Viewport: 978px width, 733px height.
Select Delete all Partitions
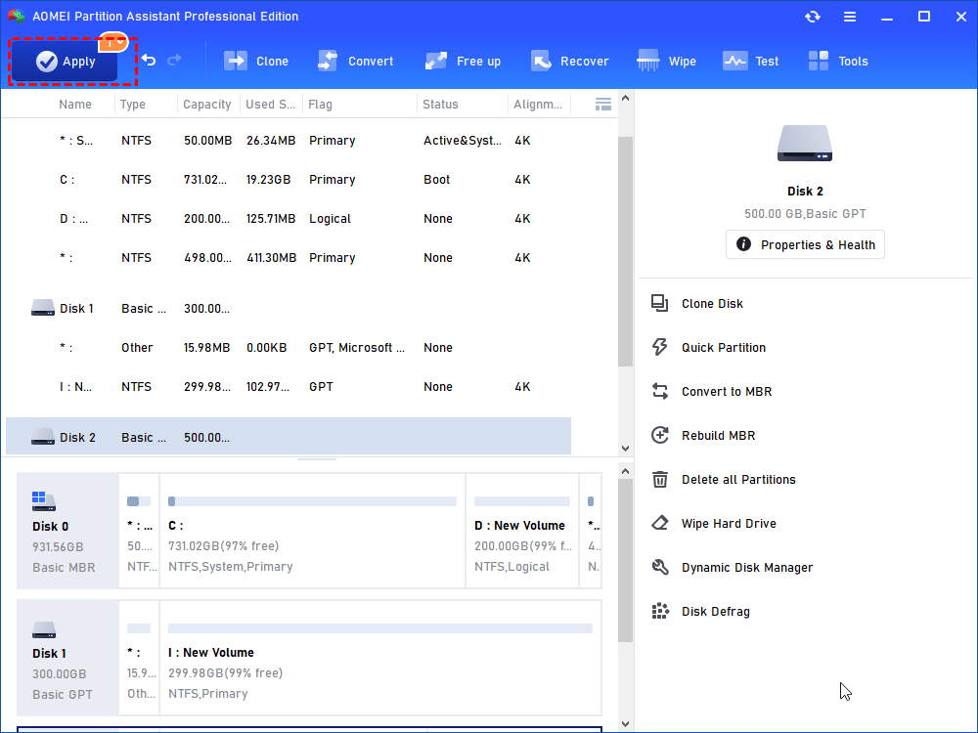click(x=724, y=480)
